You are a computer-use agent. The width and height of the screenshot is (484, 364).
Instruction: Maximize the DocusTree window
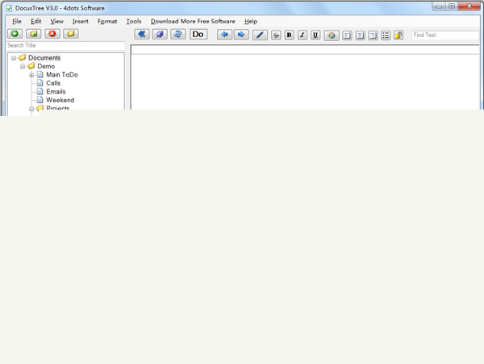coord(452,6)
